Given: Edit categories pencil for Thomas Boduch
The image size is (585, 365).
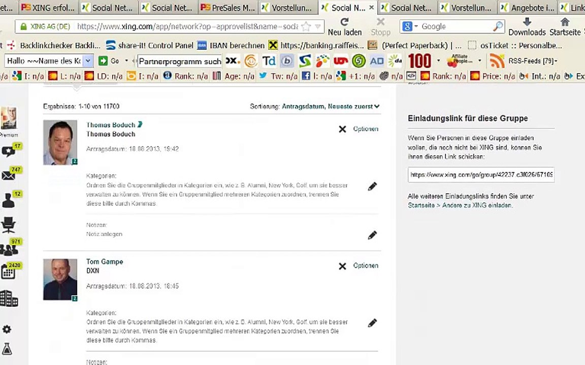Looking at the screenshot, I should coord(372,186).
